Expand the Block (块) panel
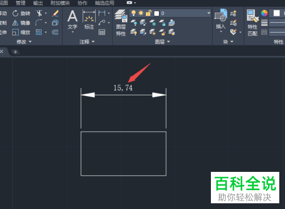285x209 pixels. tap(228, 42)
